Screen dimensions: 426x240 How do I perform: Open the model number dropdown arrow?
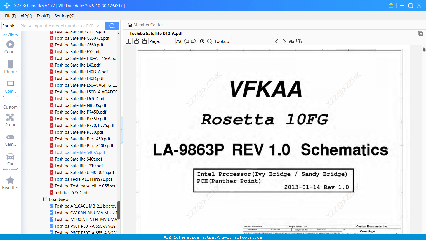click(x=98, y=26)
